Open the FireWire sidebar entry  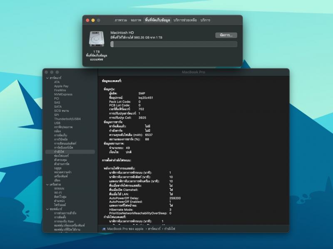[60, 90]
